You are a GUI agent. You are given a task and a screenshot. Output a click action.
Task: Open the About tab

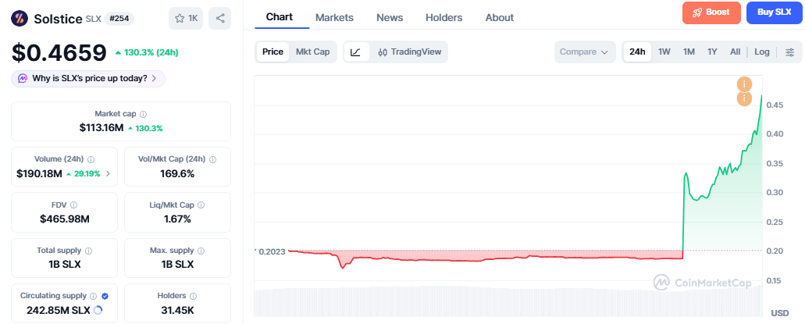[x=500, y=17]
